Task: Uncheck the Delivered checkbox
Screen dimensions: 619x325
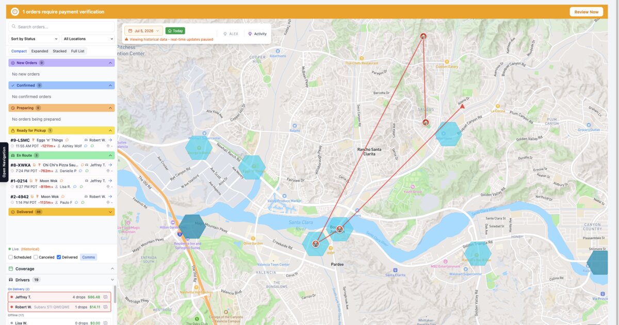Action: point(59,257)
